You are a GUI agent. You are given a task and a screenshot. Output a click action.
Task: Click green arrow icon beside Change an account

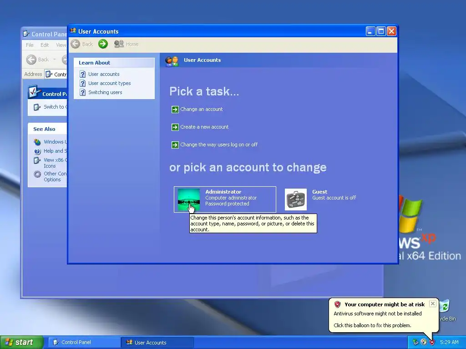point(175,110)
